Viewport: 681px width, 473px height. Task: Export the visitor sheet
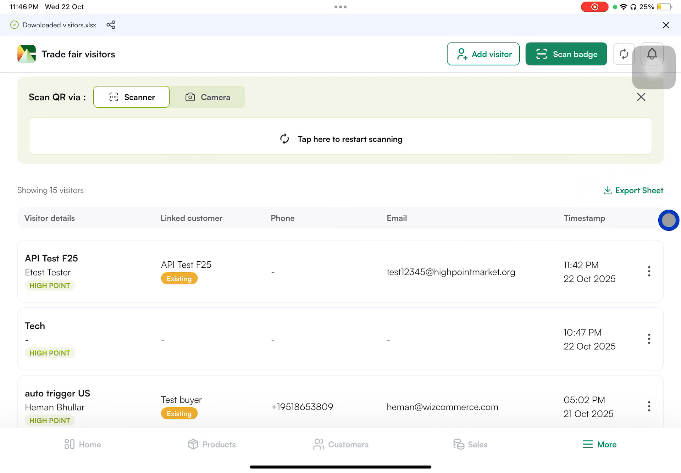(633, 190)
